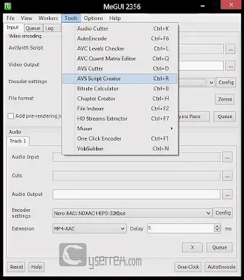Open the Help menu

coord(115,18)
